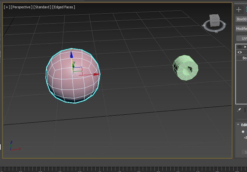Toggle the modifier stack eye visibility
Image resolution: width=247 pixels, height=172 pixels.
[x=240, y=52]
